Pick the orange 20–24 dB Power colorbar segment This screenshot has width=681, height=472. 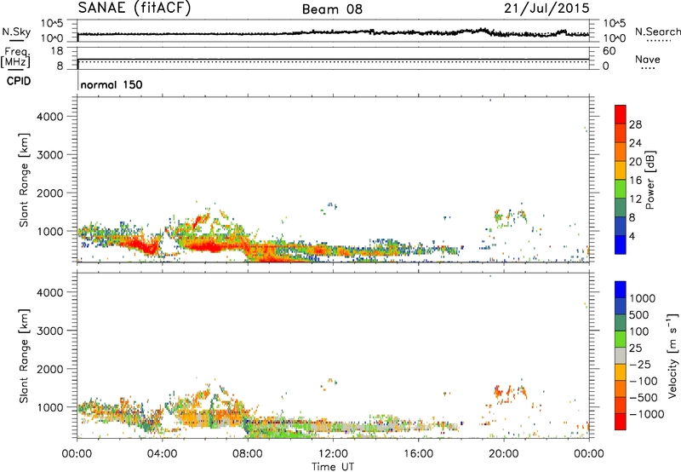[x=621, y=153]
